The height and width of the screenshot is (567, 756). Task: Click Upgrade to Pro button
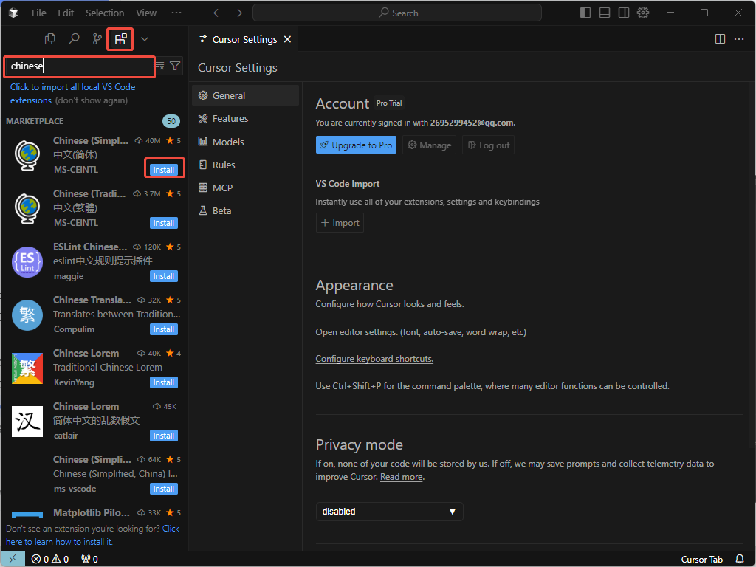356,145
